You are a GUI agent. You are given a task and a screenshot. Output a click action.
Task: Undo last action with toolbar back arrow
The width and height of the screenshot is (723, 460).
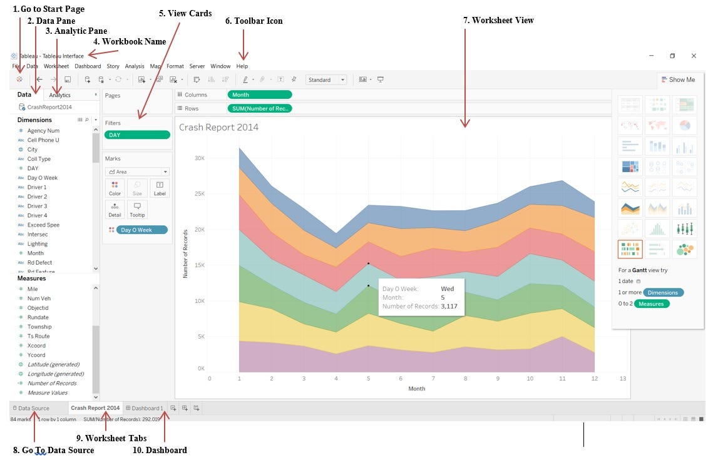pyautogui.click(x=39, y=79)
